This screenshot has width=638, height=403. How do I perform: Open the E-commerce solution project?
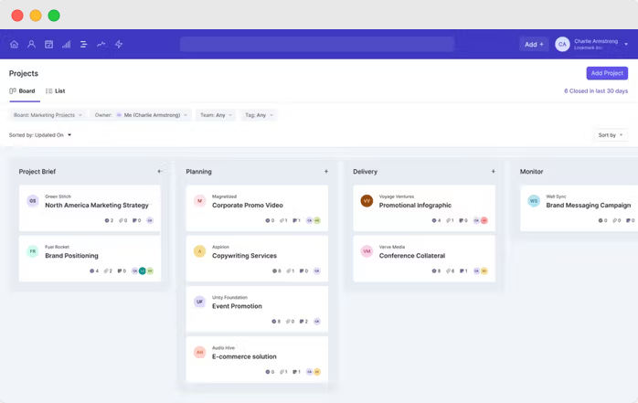coord(244,356)
